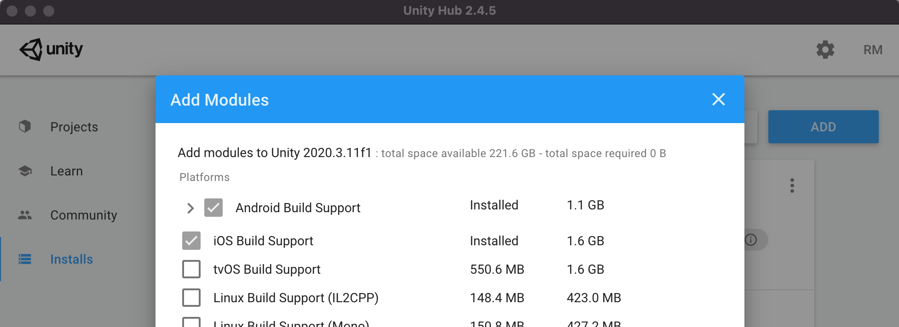Uncheck Android Build Support

click(x=213, y=208)
